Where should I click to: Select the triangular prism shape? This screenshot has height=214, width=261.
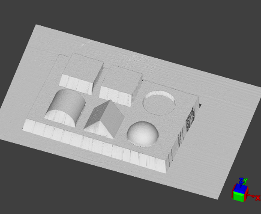click(x=105, y=118)
